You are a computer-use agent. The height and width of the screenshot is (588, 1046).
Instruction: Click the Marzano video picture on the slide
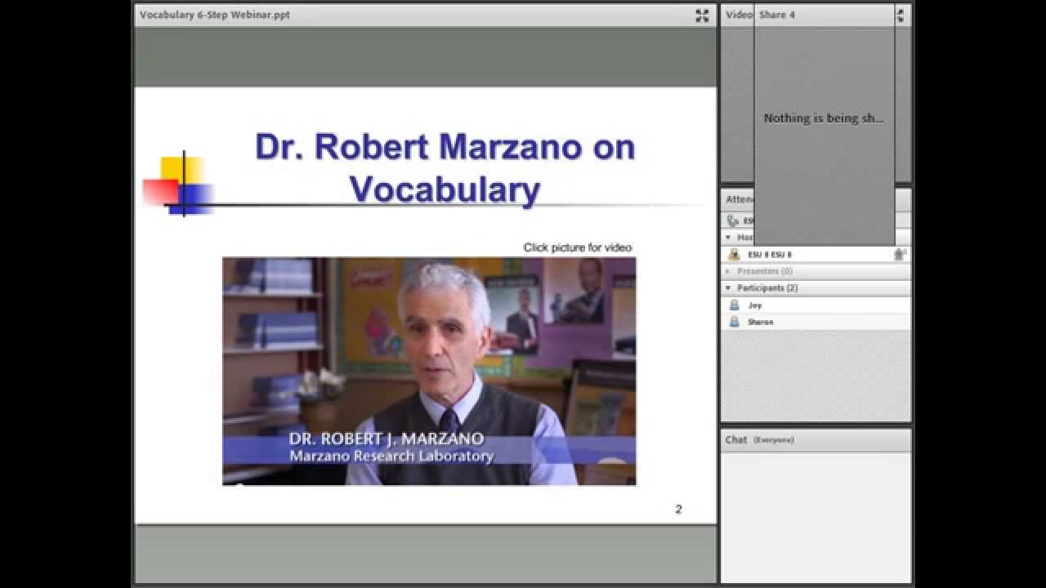coord(429,372)
